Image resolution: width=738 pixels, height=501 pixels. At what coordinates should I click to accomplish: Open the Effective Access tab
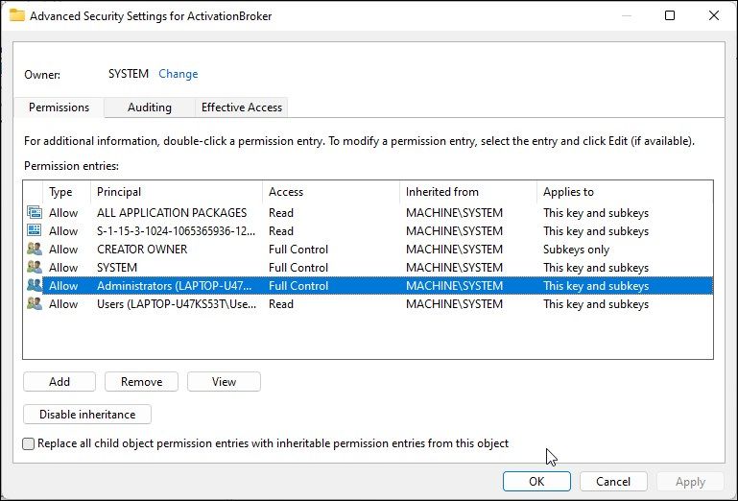click(x=241, y=107)
